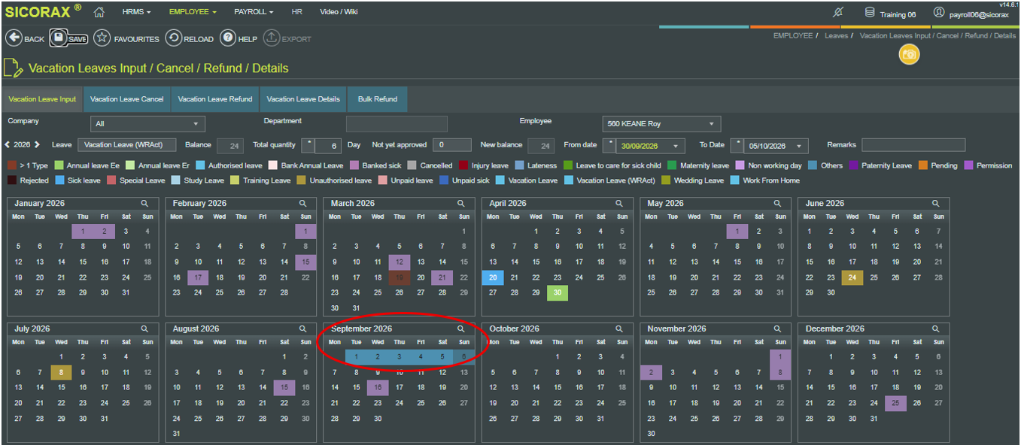Viewport: 1021px width, 445px height.
Task: Expand the EMPLOYEE menu
Action: 193,12
